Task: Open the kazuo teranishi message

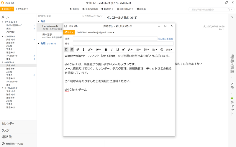Action: [50, 27]
